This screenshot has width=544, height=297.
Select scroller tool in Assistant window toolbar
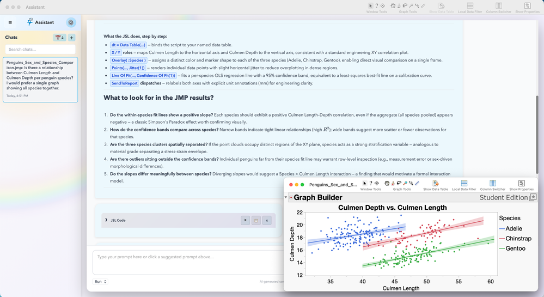417,5
